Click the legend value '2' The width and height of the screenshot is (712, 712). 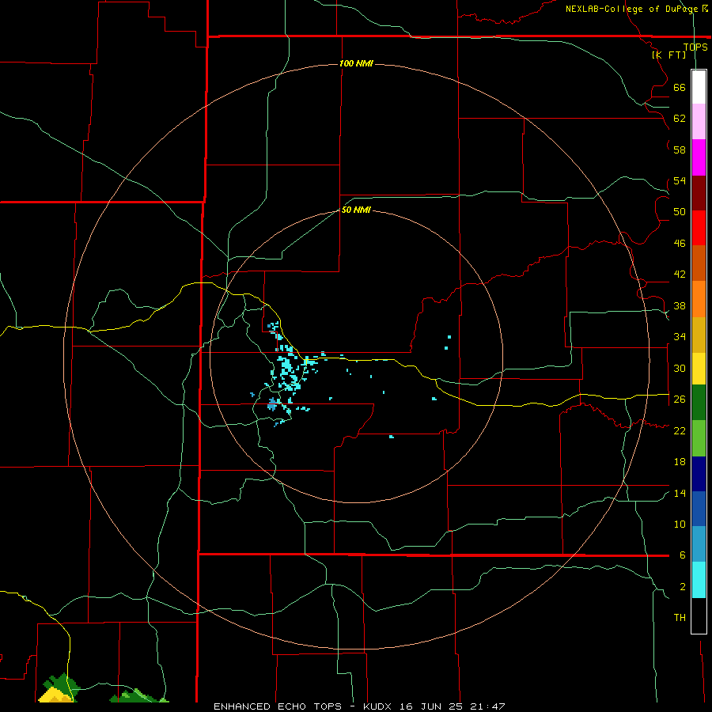coord(683,586)
